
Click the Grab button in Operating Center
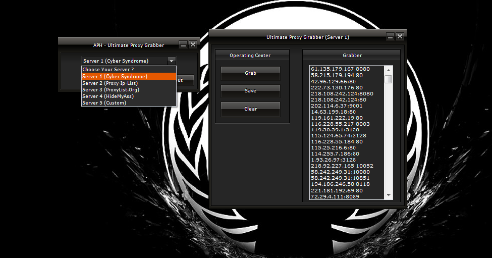tap(250, 73)
